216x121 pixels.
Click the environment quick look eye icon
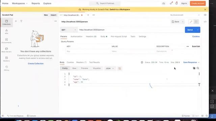coord(205,15)
